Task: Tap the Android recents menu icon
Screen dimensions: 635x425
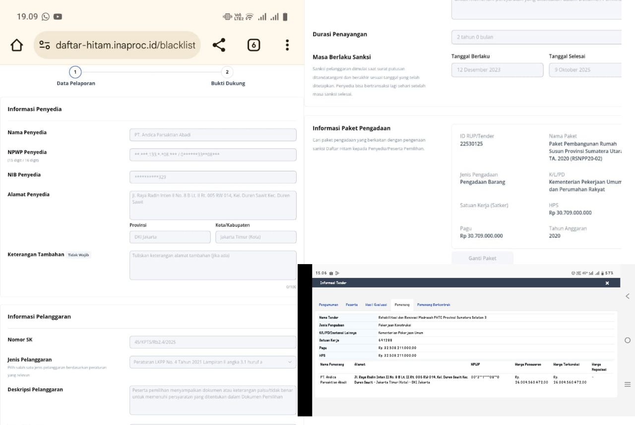Action: point(628,385)
